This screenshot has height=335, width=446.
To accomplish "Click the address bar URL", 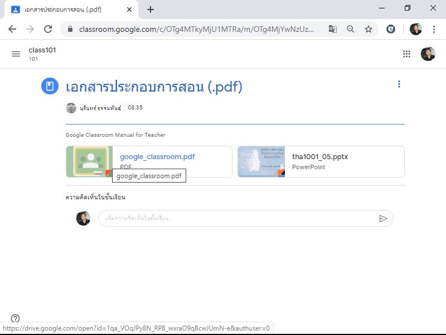I will point(196,29).
